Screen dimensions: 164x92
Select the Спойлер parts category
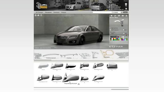(x=69, y=56)
